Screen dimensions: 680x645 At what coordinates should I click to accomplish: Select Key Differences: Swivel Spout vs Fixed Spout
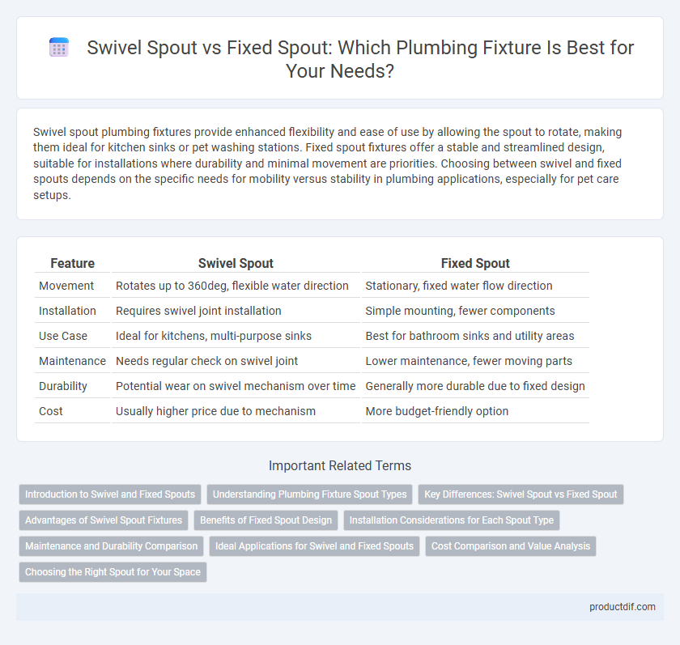click(521, 494)
